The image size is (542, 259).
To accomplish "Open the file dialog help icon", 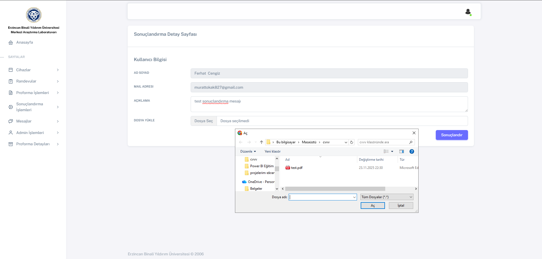I will coord(412,151).
